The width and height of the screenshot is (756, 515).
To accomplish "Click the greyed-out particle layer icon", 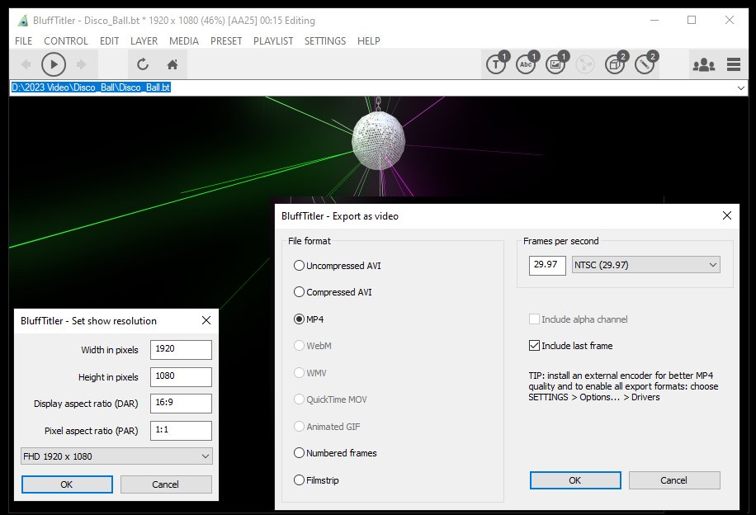I will pos(585,64).
